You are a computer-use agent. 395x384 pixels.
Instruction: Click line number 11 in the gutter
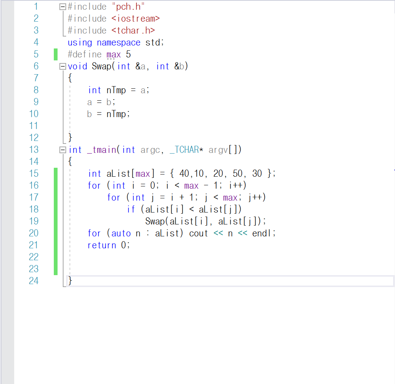pyautogui.click(x=34, y=126)
